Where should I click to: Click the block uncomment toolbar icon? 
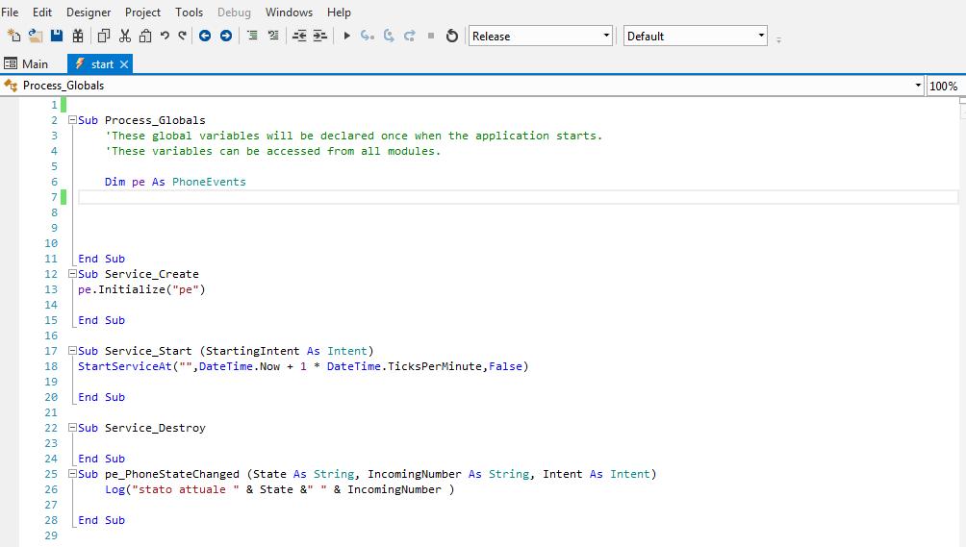tap(273, 36)
